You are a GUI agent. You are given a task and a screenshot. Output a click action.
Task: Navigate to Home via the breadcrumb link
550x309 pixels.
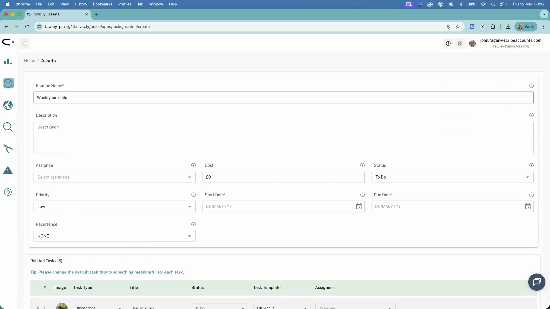click(x=30, y=61)
